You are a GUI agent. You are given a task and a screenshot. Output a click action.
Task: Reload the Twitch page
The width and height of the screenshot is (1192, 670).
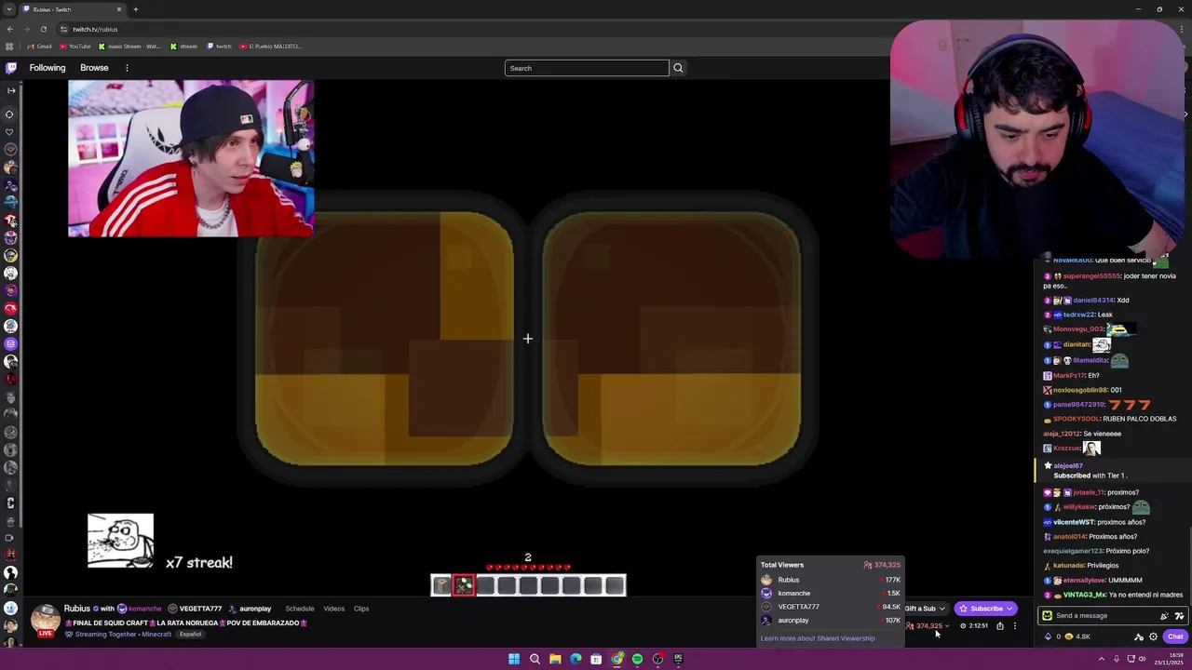click(43, 29)
